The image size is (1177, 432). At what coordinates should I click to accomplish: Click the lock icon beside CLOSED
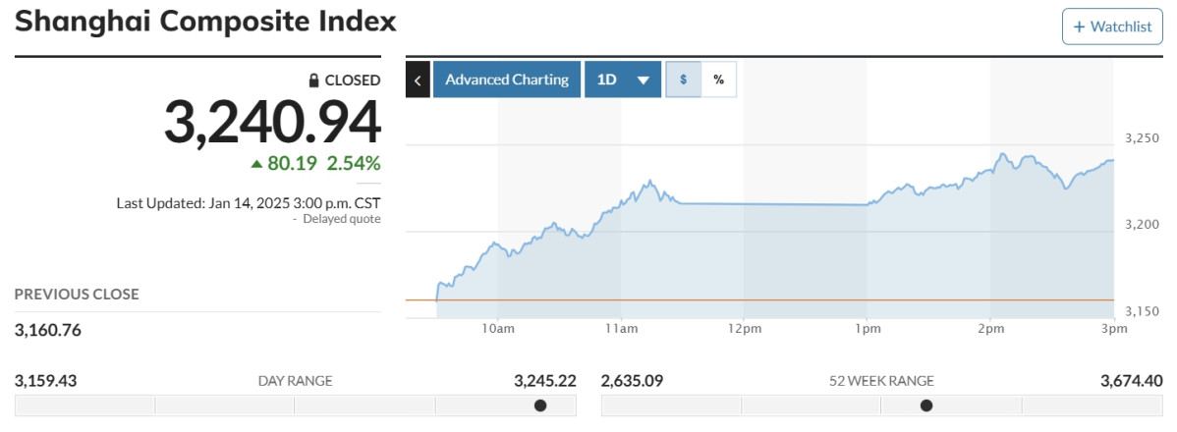point(314,81)
